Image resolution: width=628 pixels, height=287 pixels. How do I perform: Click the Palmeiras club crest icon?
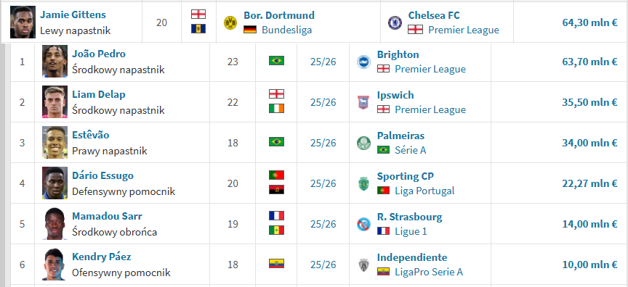(x=363, y=143)
